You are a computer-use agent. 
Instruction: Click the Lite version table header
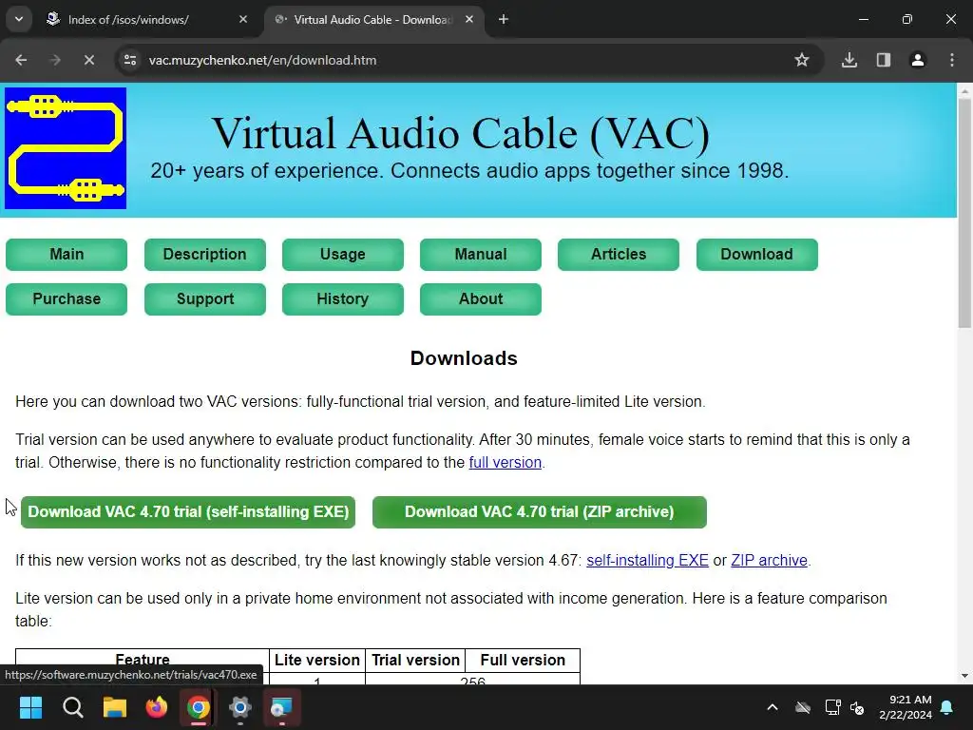(317, 660)
